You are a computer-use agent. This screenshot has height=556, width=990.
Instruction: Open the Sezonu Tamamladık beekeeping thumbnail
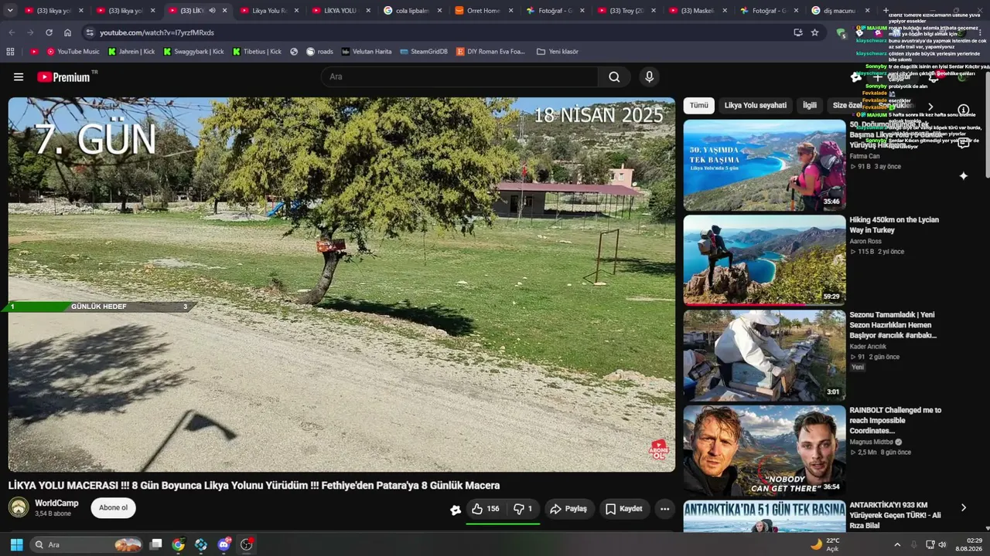(764, 355)
